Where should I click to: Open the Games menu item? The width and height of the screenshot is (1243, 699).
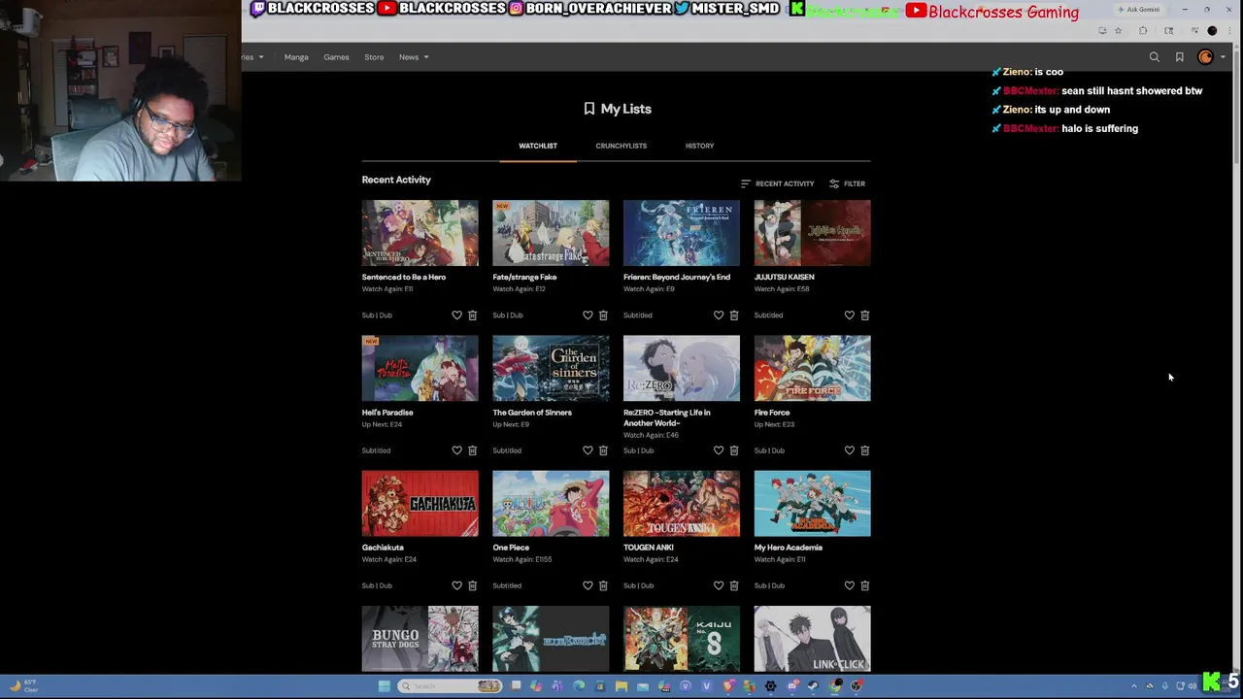pos(336,57)
